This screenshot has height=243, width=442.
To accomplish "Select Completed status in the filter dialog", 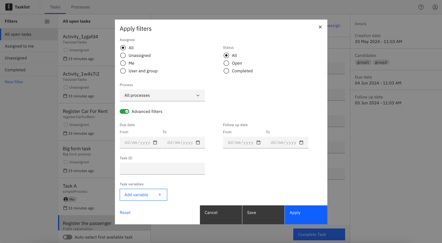I will point(226,71).
